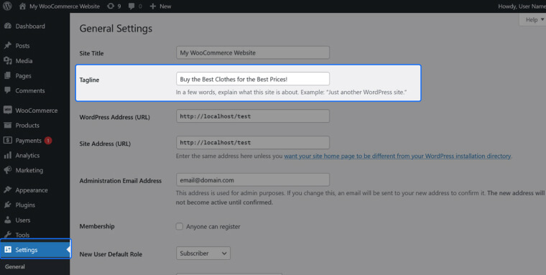The height and width of the screenshot is (275, 546).
Task: Click the Appearance paintbrush icon
Action: (x=8, y=190)
